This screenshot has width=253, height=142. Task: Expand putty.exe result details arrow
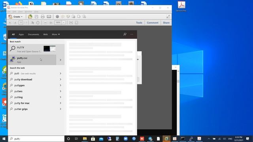(60, 60)
